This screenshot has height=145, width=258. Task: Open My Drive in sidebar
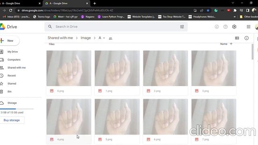(x=12, y=52)
